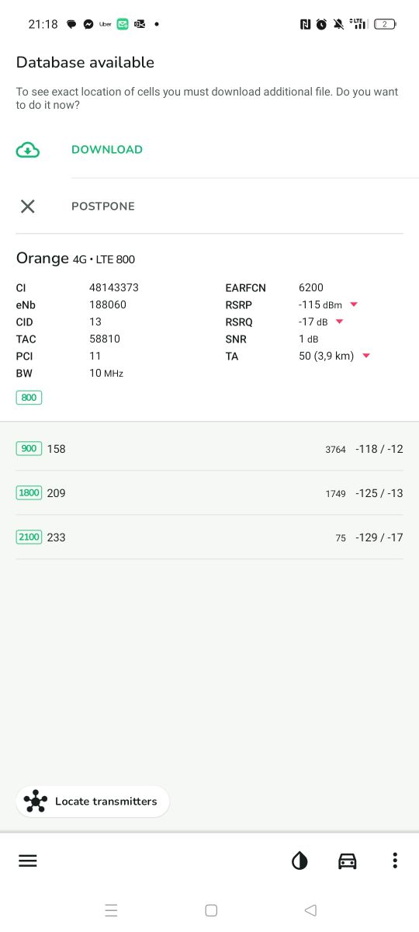Select the 900 band neighbor cell row
This screenshot has width=419, height=932.
(x=209, y=449)
